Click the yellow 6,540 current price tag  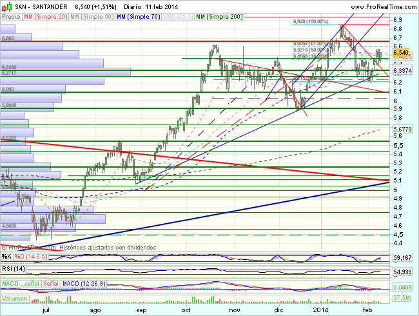click(401, 53)
